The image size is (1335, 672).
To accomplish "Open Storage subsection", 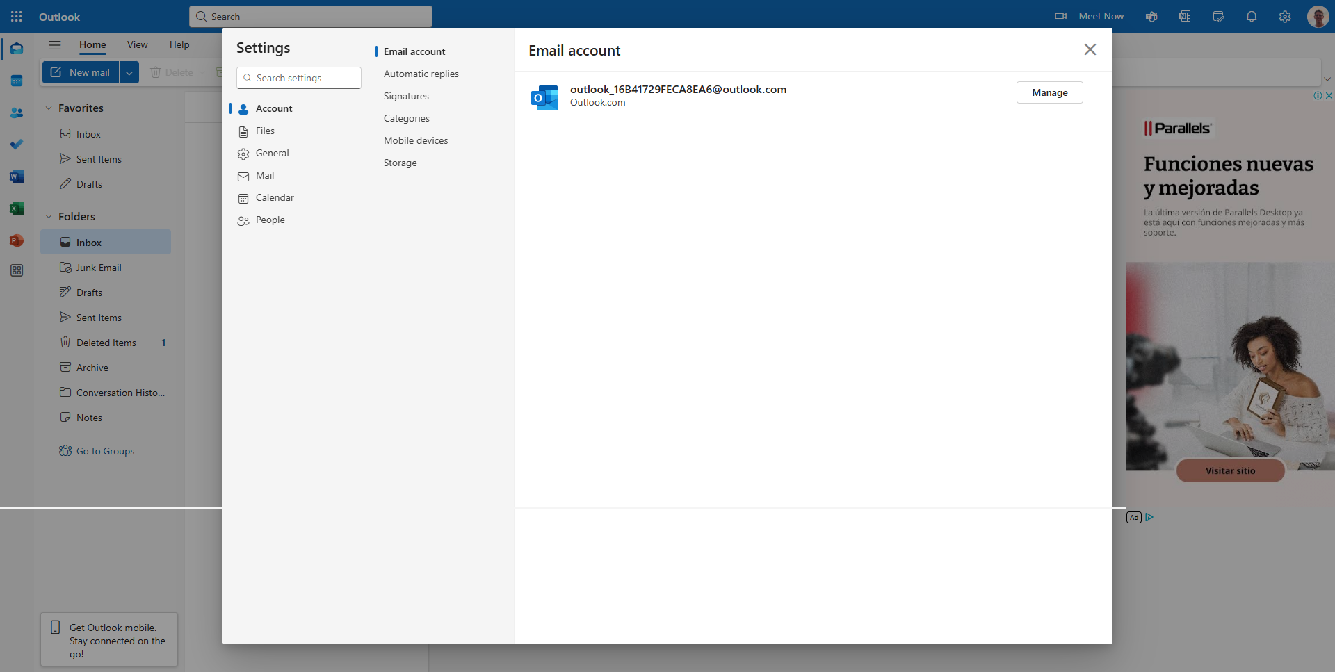I will pos(400,163).
